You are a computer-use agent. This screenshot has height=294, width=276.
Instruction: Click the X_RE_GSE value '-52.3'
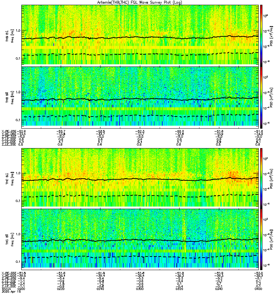tap(140, 131)
